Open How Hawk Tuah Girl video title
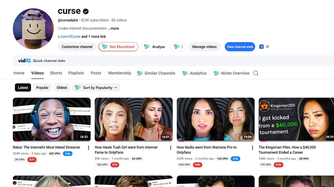 pos(126,150)
